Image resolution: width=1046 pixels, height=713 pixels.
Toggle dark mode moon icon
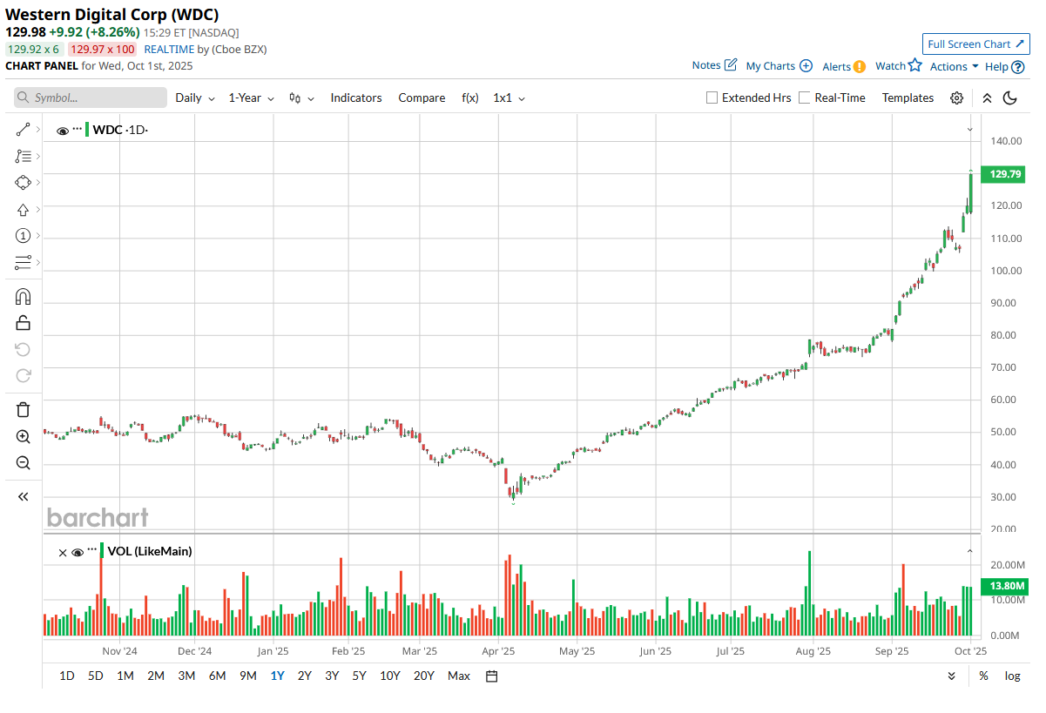pos(1010,98)
